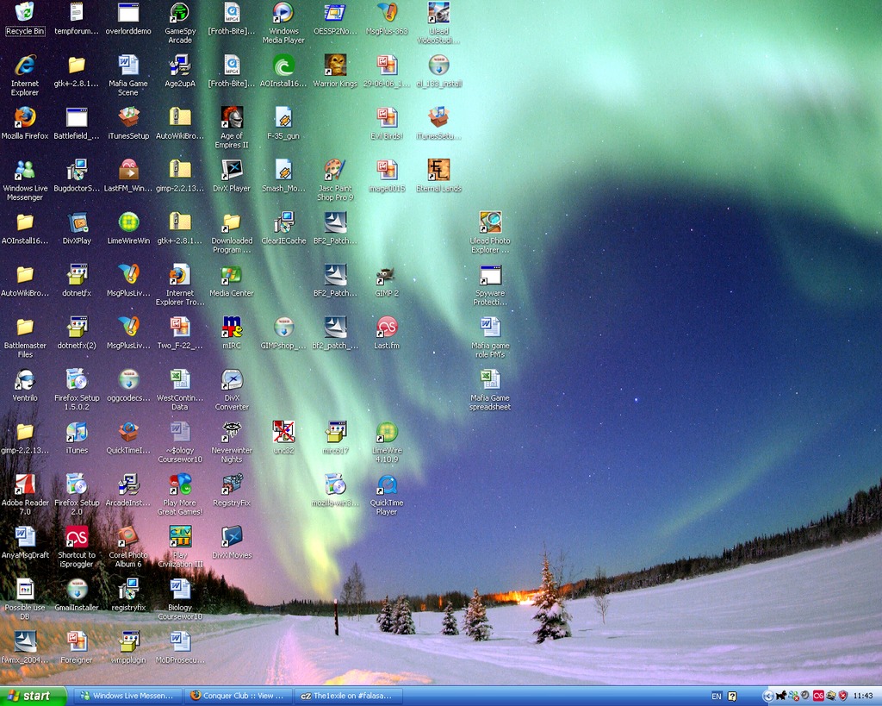The height and width of the screenshot is (706, 882).
Task: Select the Mozilla Firefox desktop shortcut
Action: click(x=24, y=118)
